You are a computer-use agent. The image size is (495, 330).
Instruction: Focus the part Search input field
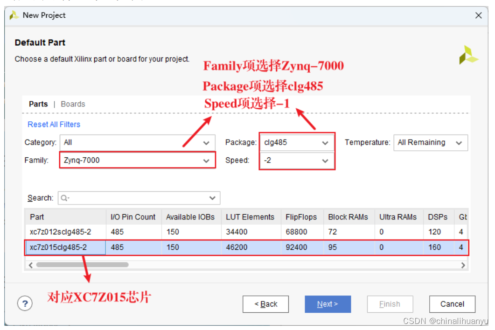click(139, 198)
